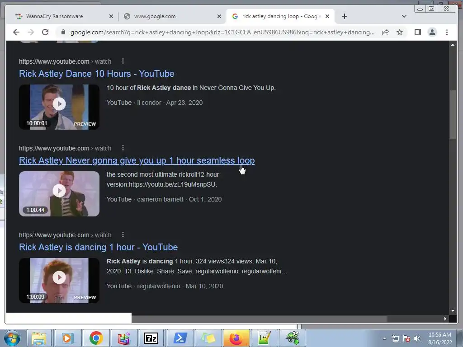Bookmark this page with the star

click(x=400, y=32)
